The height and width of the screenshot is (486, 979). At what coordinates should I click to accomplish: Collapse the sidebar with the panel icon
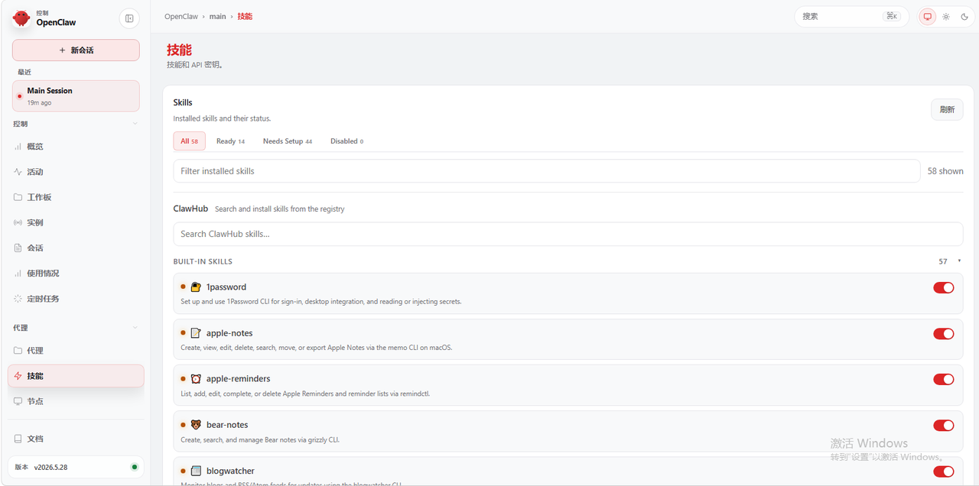[129, 18]
